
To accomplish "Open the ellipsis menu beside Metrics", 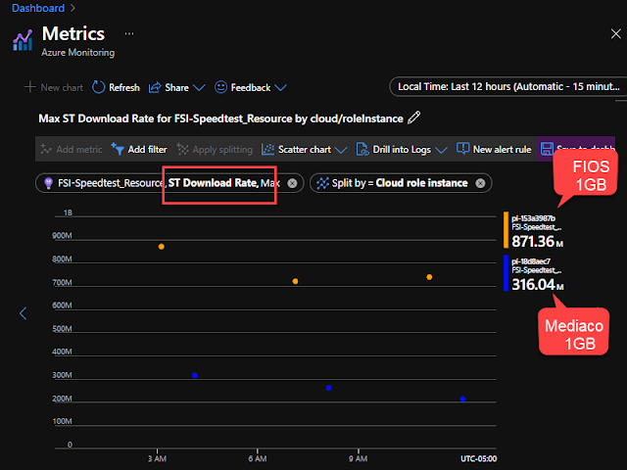I will [x=129, y=33].
